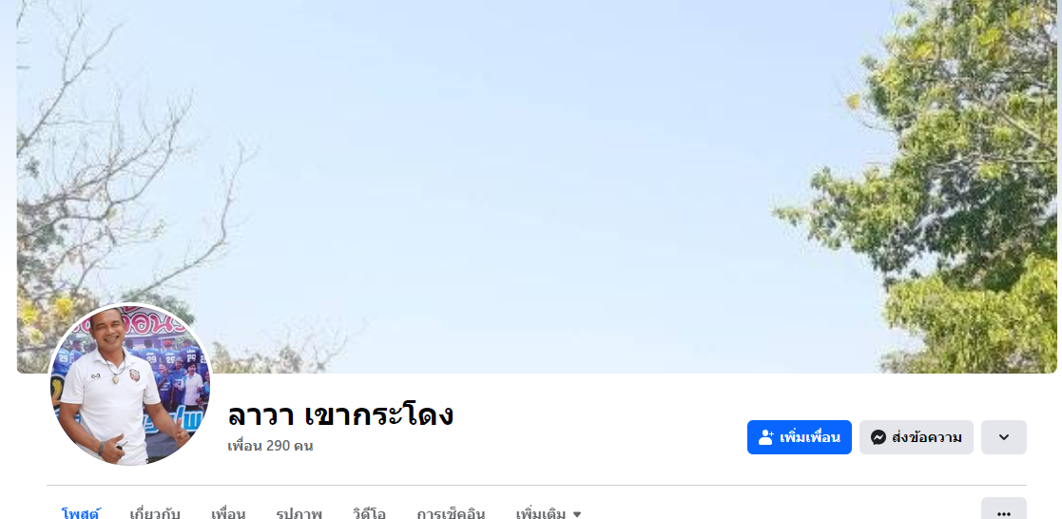Switch to the โพสต์ tab
1062x519 pixels.
click(81, 513)
